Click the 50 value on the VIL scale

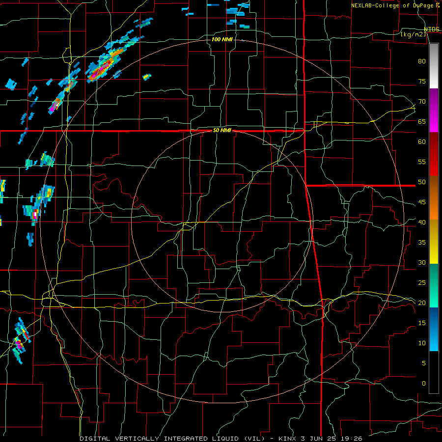(x=422, y=182)
